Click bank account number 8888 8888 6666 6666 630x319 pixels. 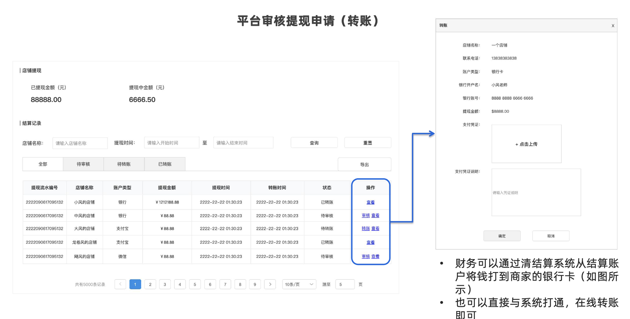pyautogui.click(x=512, y=98)
